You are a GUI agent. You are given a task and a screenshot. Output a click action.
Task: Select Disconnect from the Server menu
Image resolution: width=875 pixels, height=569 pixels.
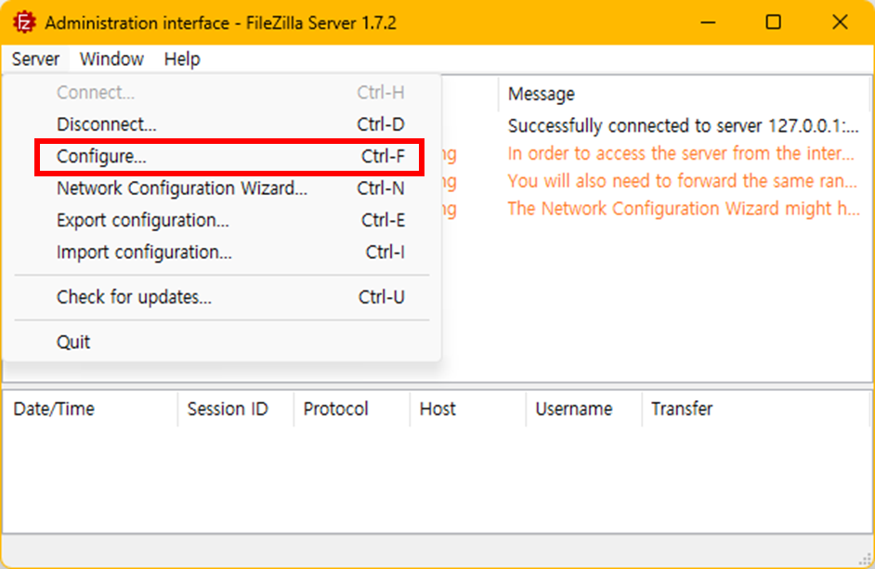230,123
